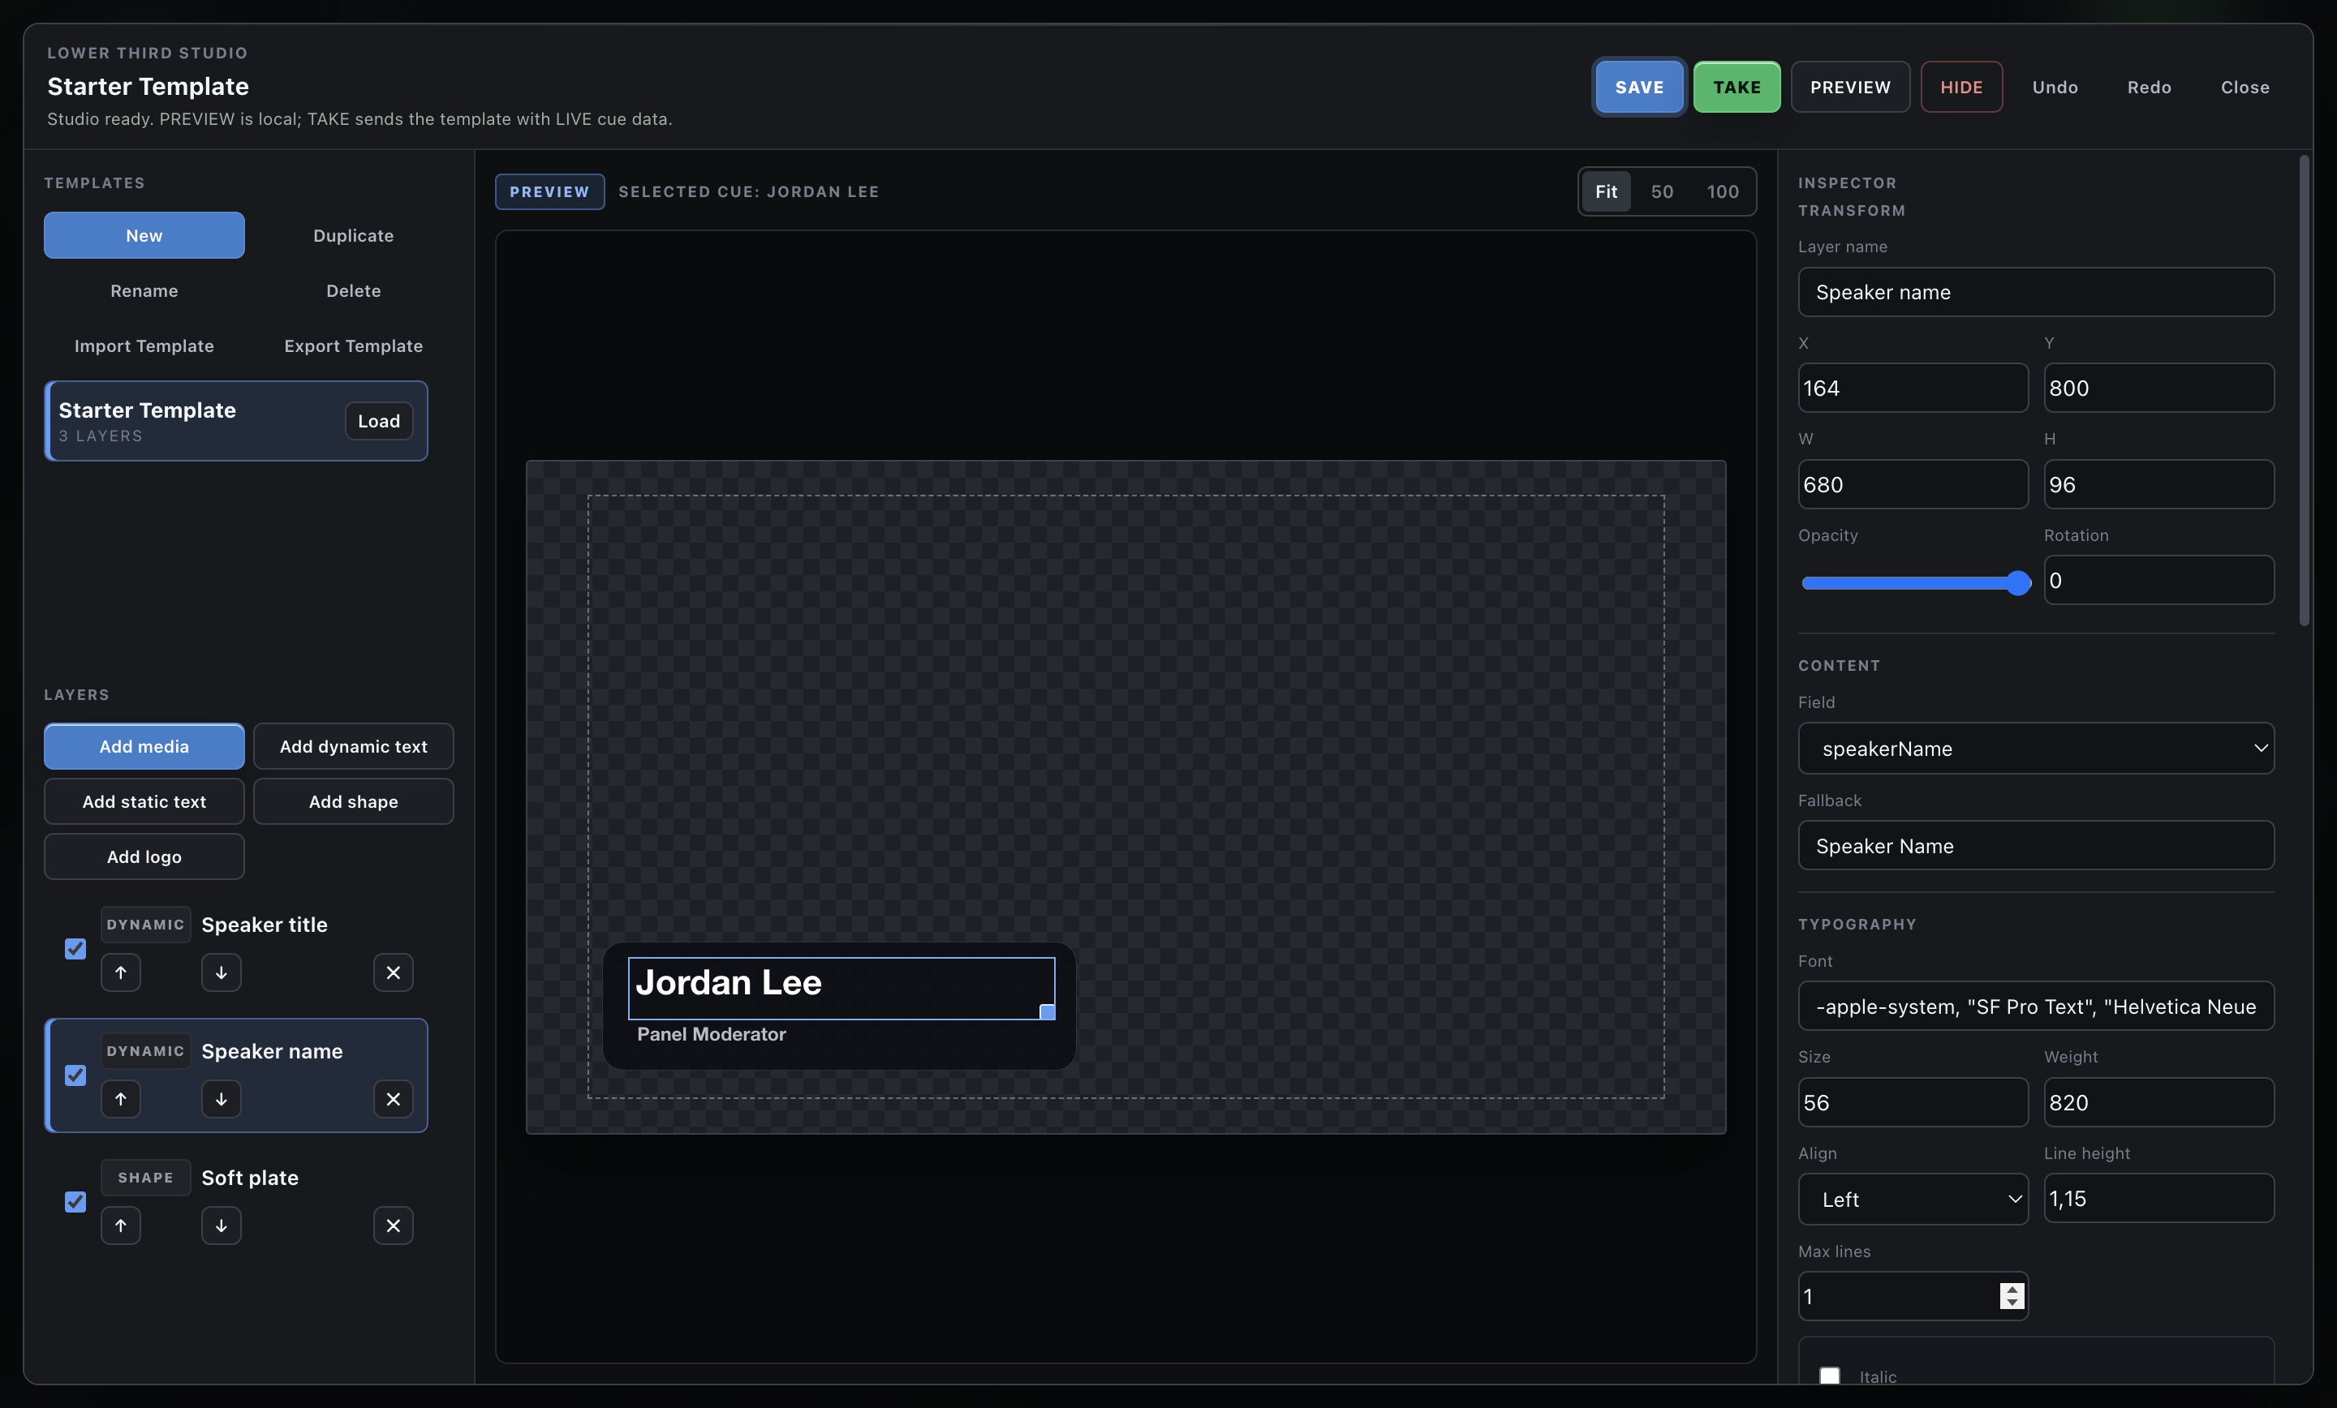Click Add dynamic text button
2337x1408 pixels.
pos(354,746)
